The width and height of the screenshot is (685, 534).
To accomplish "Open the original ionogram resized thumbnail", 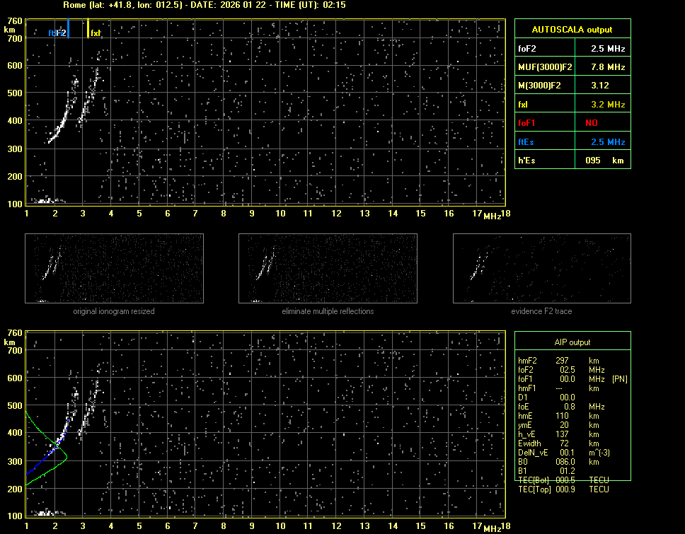I will (x=114, y=268).
